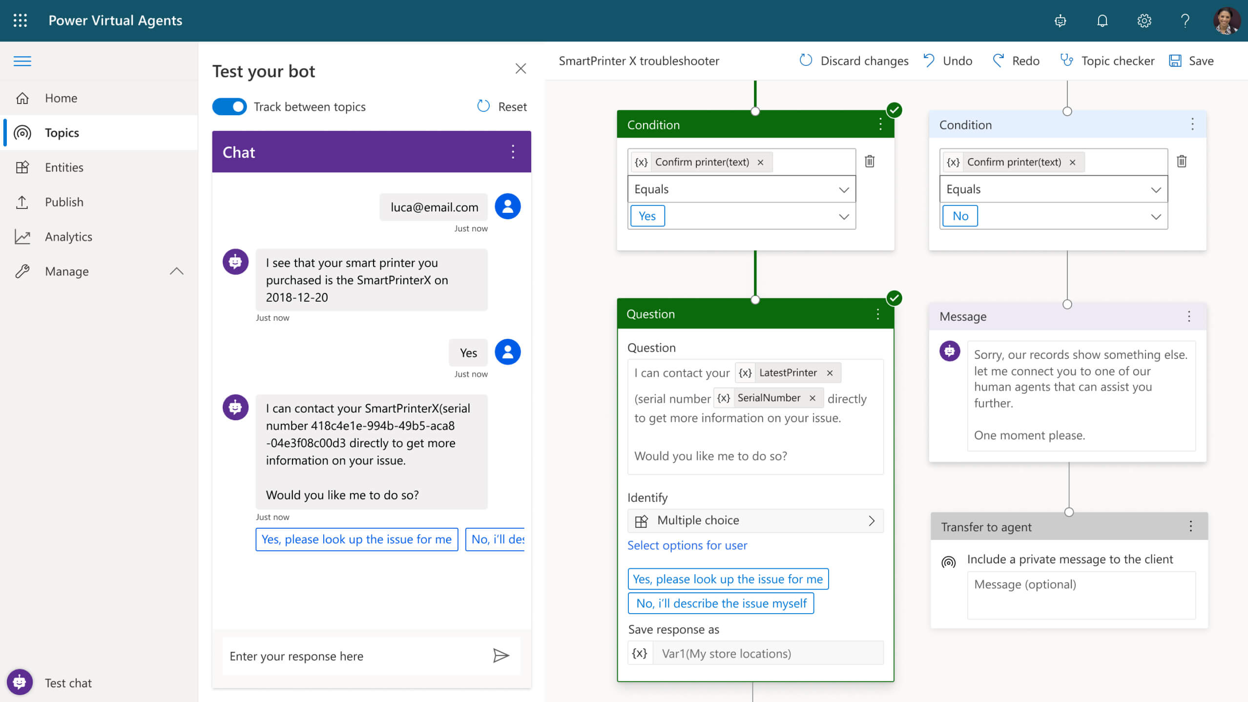Click Reset button in Test your bot

(502, 105)
